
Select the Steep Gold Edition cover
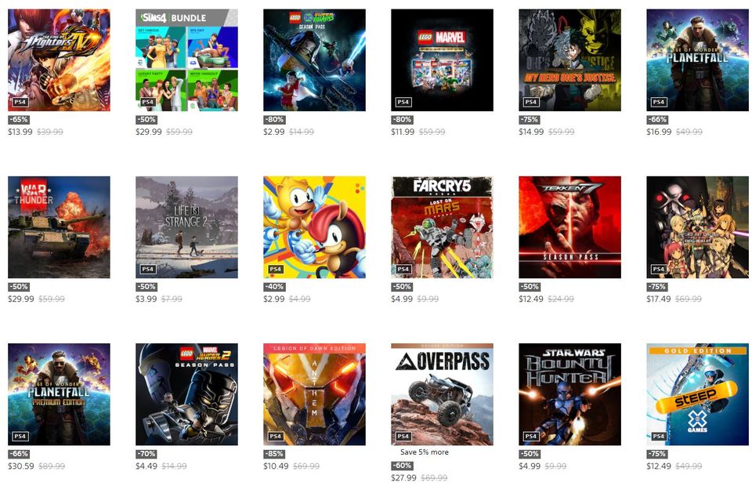pyautogui.click(x=697, y=394)
